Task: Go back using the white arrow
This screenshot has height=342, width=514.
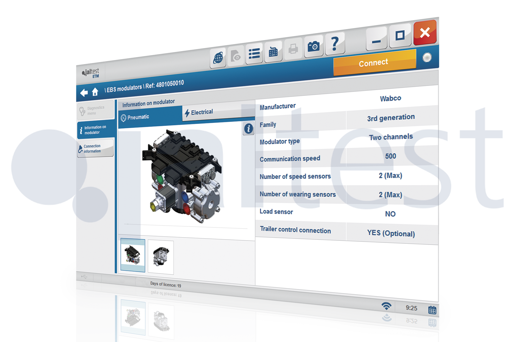Action: tap(84, 93)
